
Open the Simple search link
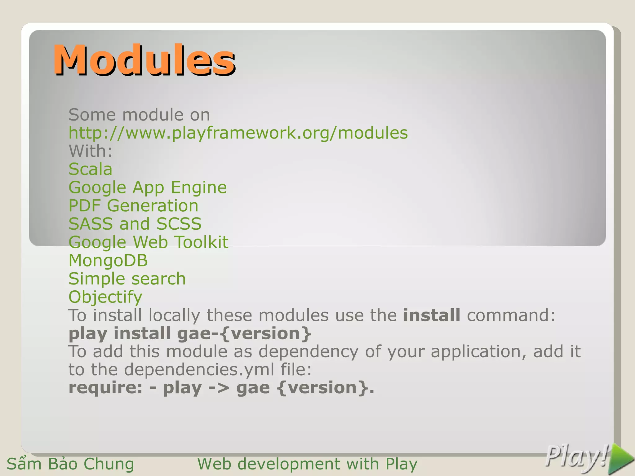click(127, 279)
